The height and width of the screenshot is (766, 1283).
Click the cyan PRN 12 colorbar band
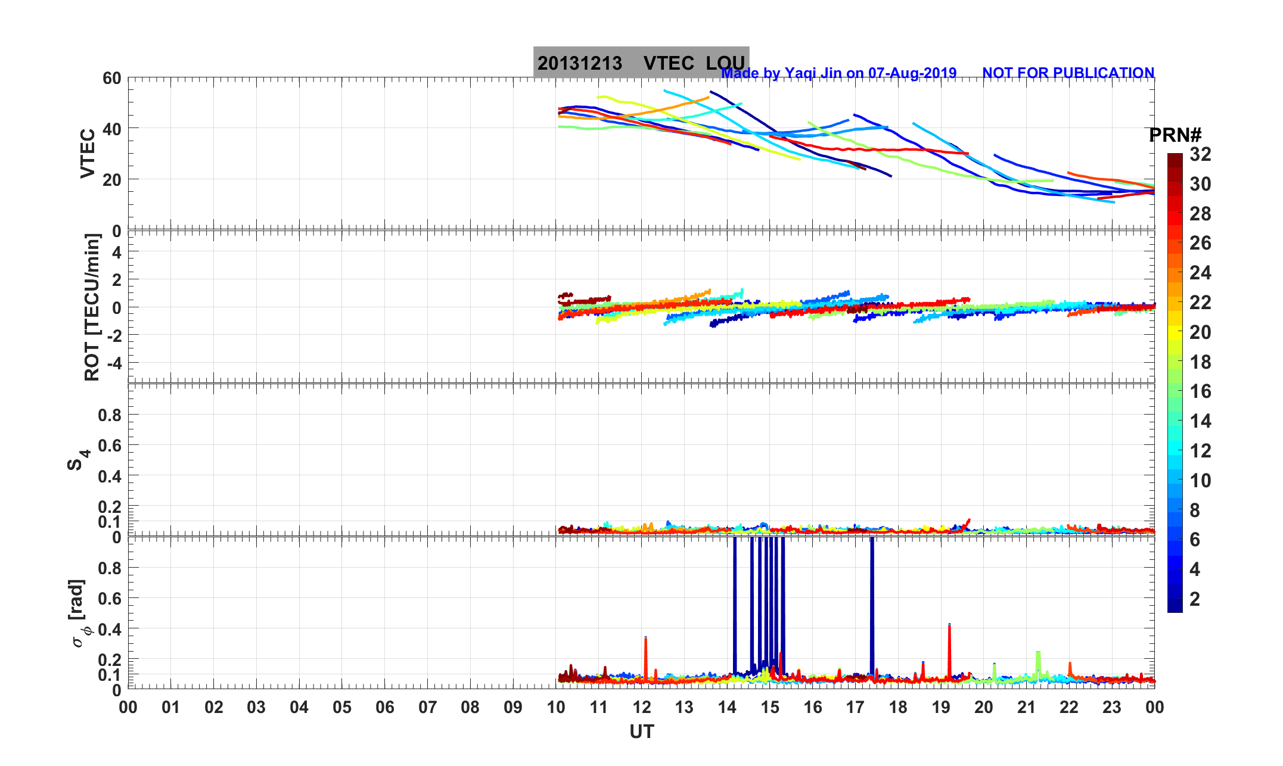click(x=1175, y=448)
